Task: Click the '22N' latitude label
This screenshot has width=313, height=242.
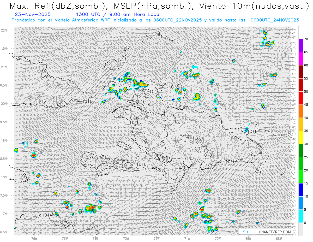Action: coord(4,30)
